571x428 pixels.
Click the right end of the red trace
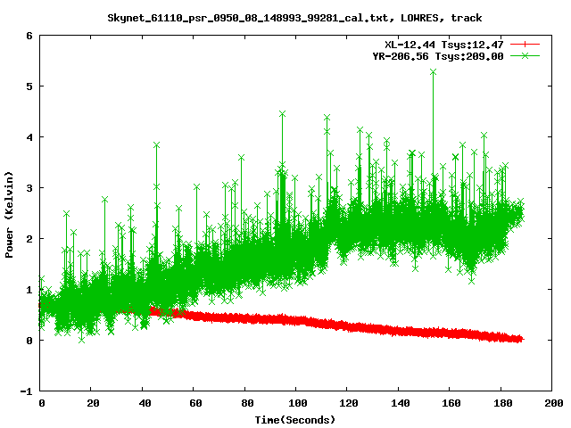tap(521, 339)
